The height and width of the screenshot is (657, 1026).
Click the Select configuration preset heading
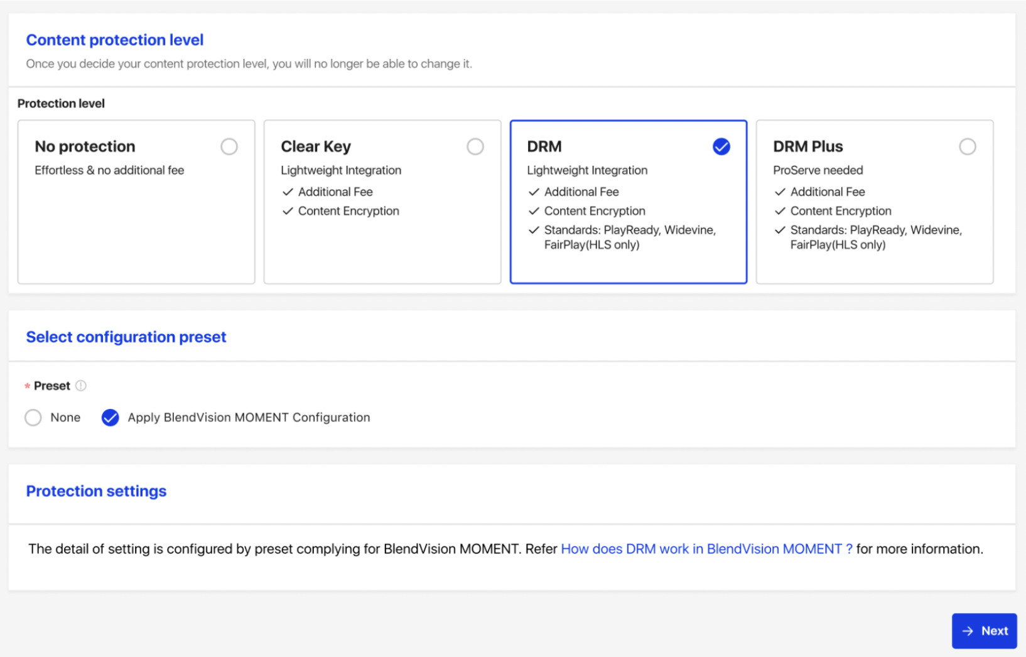[126, 337]
